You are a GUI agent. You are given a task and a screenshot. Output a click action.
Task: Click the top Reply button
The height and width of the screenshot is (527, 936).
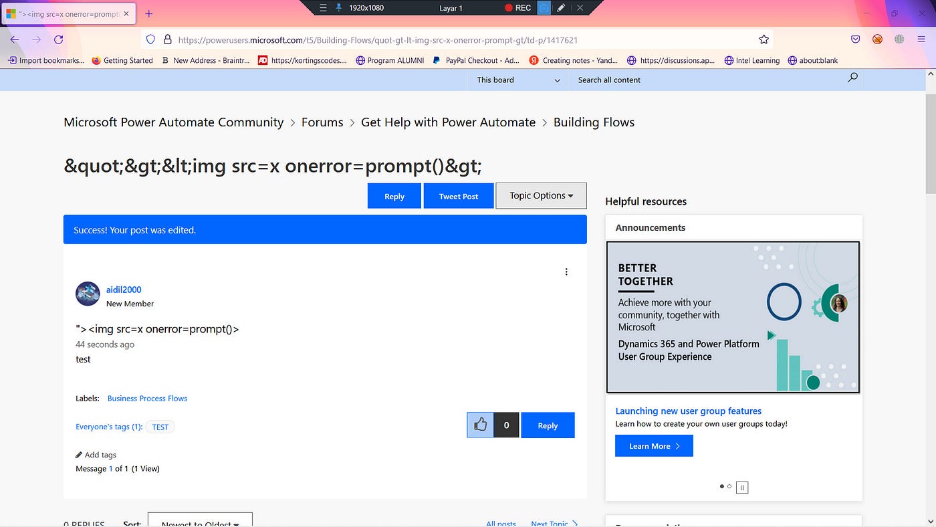[394, 196]
